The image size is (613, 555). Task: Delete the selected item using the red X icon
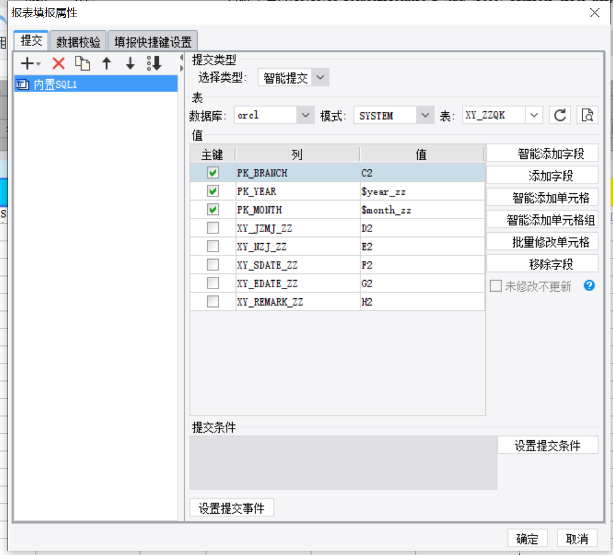point(58,63)
